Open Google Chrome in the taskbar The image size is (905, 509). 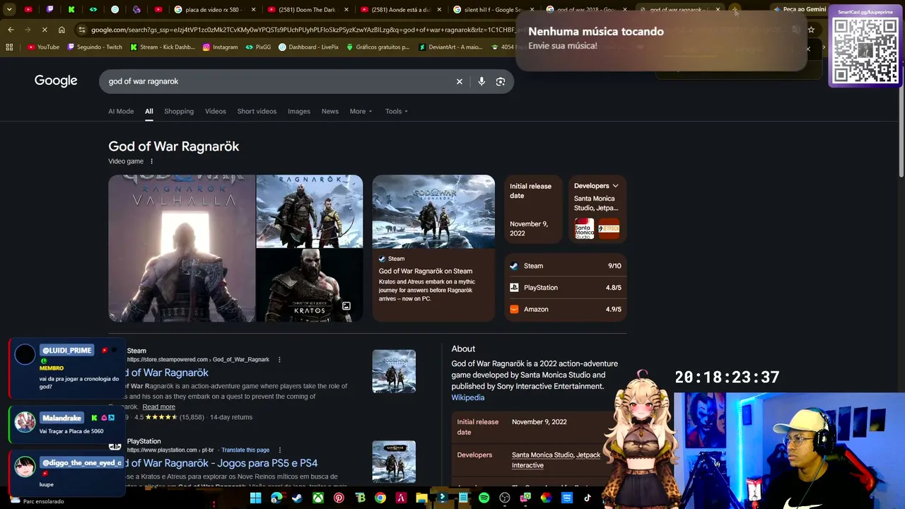[x=380, y=498]
